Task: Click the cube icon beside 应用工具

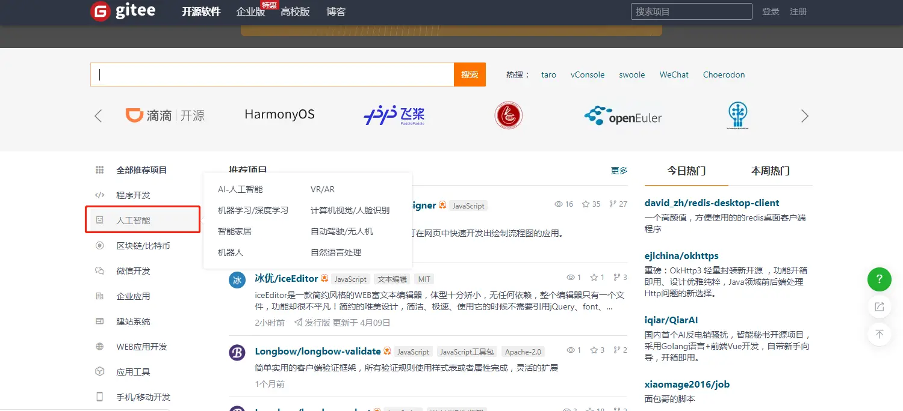Action: point(100,372)
